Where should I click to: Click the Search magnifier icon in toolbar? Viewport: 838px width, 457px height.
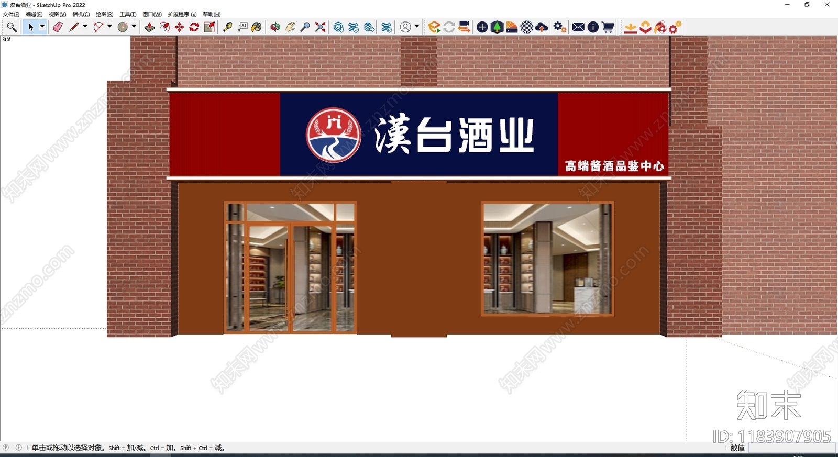tap(12, 27)
